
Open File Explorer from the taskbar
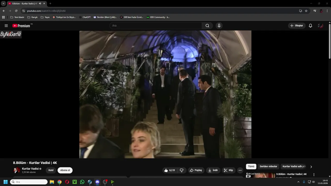pos(52,182)
